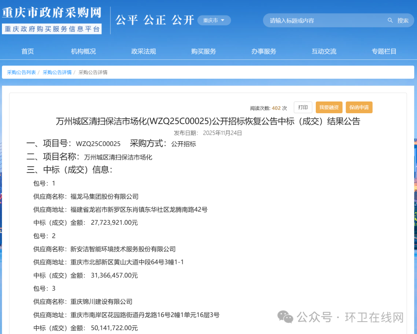Click the search magnifier icon
The image size is (417, 334).
point(390,20)
